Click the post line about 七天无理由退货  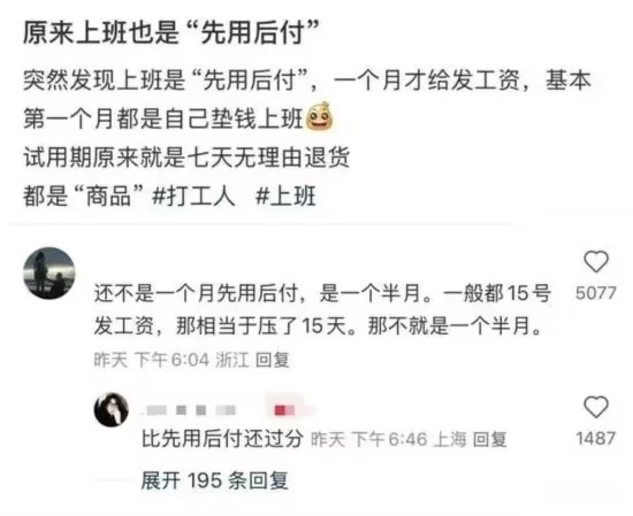pyautogui.click(x=186, y=158)
